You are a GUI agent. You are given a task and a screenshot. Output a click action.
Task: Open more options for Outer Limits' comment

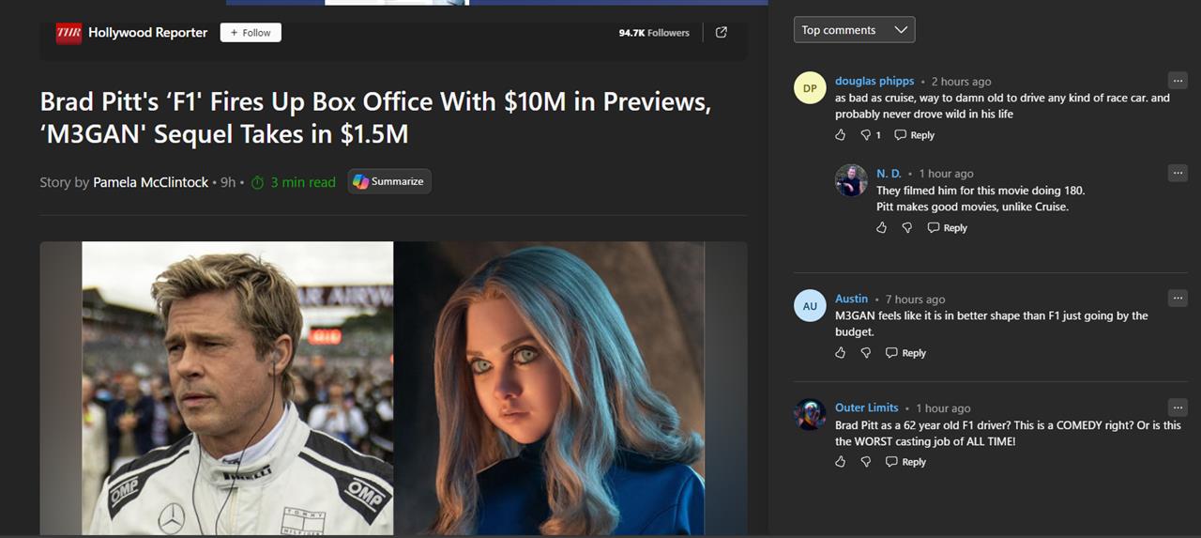(x=1178, y=407)
